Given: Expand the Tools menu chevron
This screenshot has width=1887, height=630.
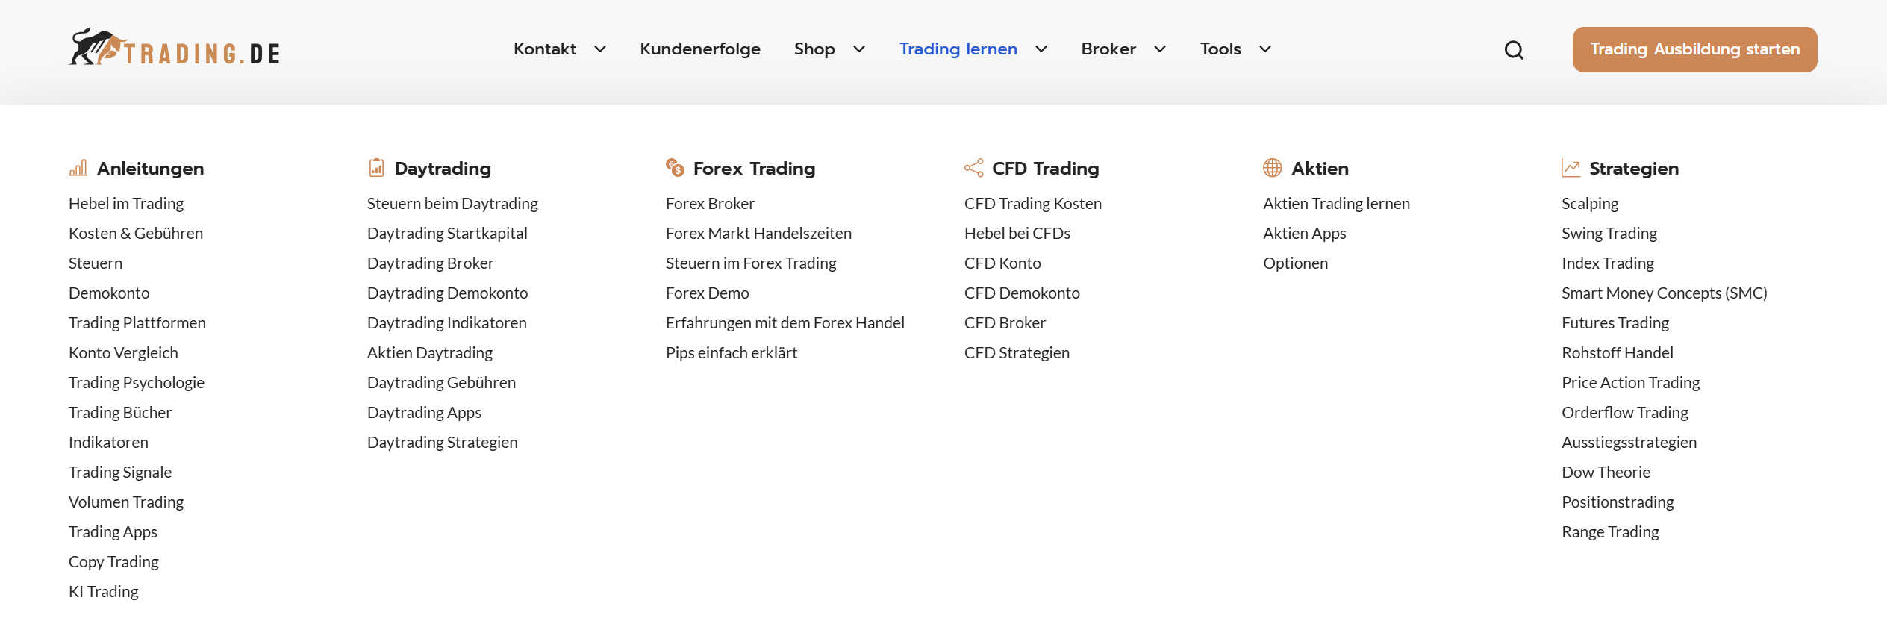Looking at the screenshot, I should click(x=1265, y=49).
